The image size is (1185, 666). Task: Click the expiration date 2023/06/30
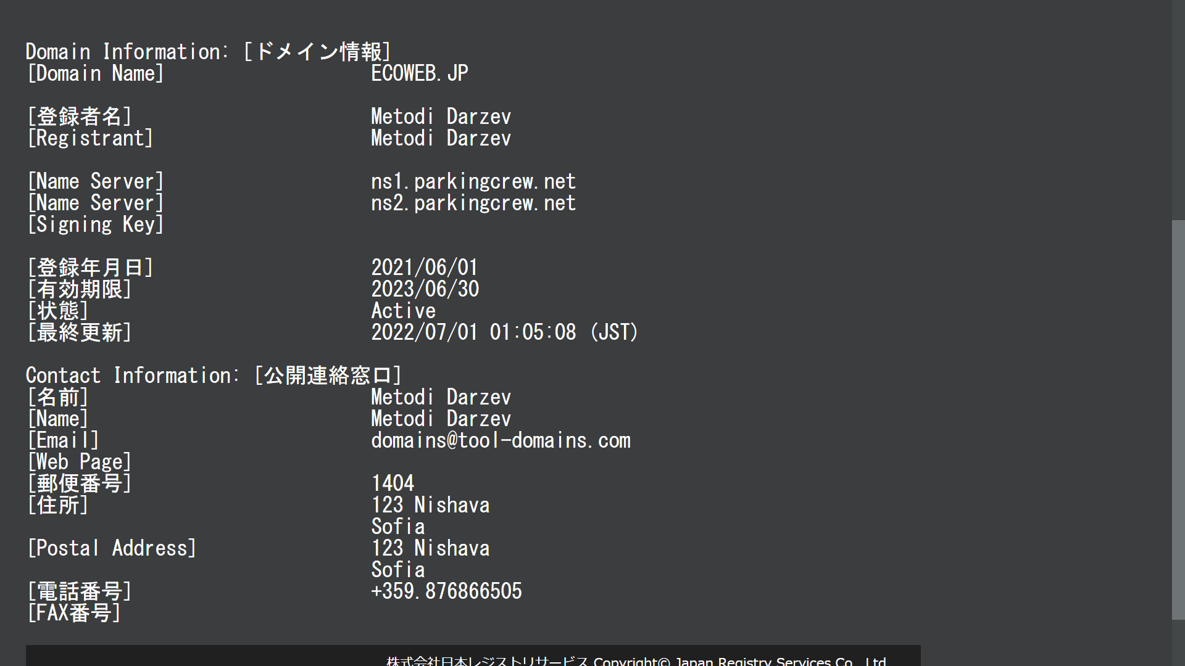pos(425,289)
